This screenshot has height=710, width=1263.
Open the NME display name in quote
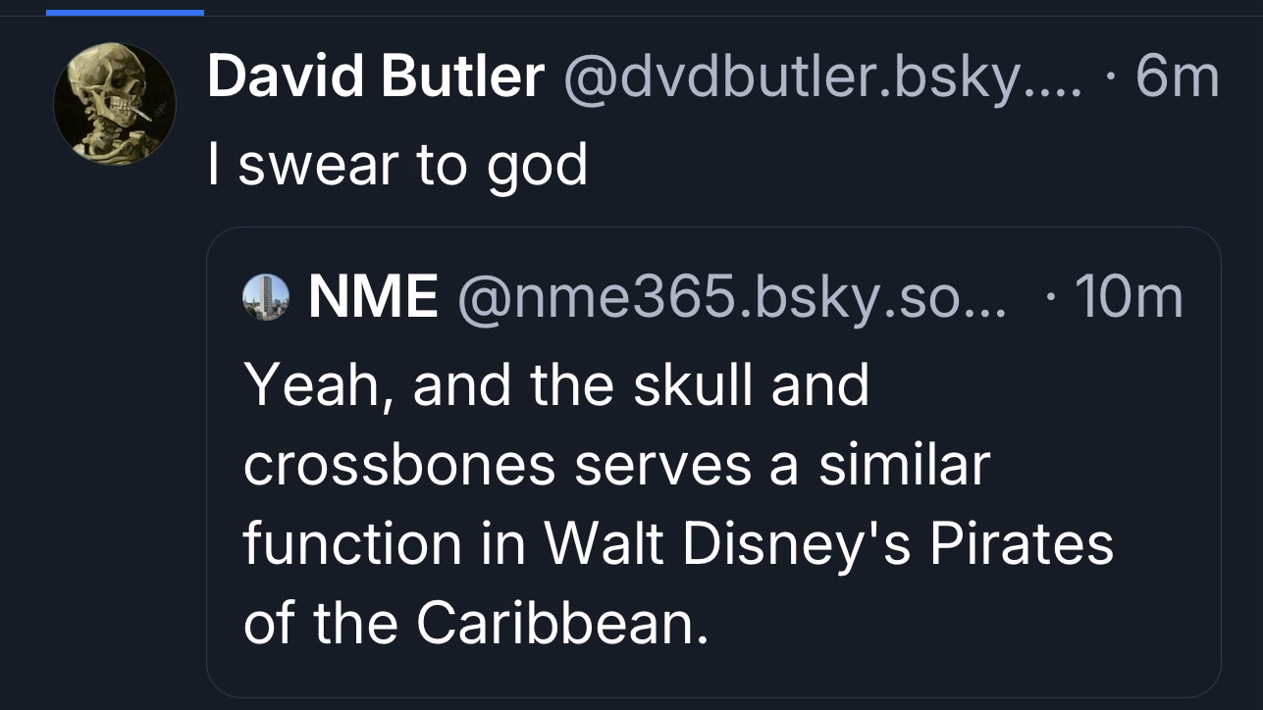[x=373, y=296]
